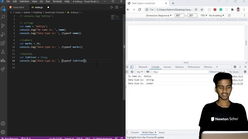Switch to the Performance tab

(x=194, y=67)
